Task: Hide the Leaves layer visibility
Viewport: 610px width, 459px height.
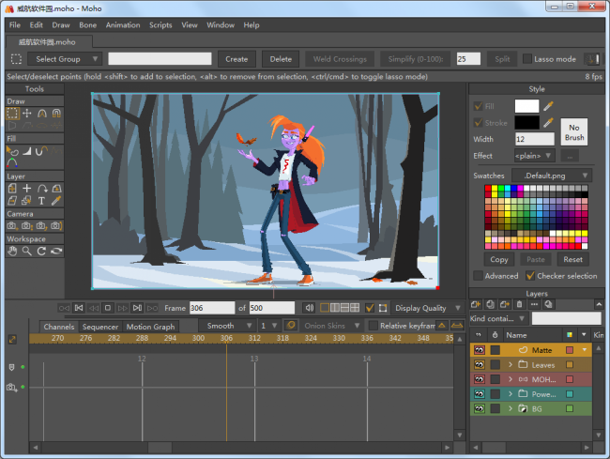Action: tap(480, 365)
